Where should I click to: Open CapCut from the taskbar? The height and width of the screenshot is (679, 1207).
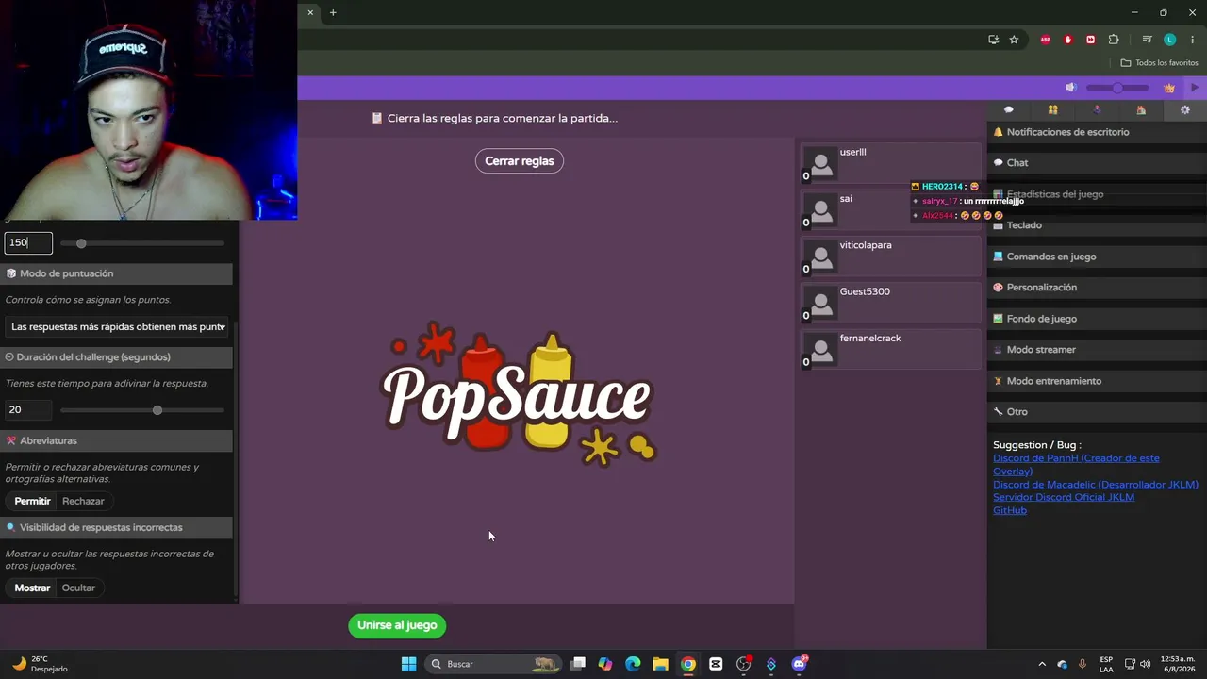(x=716, y=664)
